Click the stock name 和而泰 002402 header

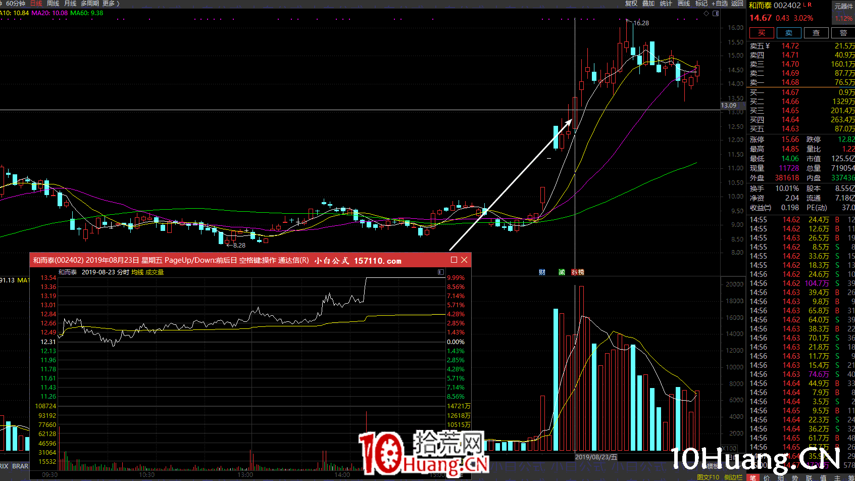(775, 5)
